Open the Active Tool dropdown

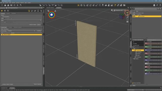(x=24, y=8)
